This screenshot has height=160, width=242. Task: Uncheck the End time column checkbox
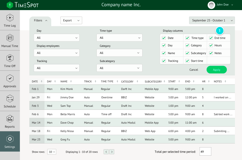pyautogui.click(x=211, y=38)
